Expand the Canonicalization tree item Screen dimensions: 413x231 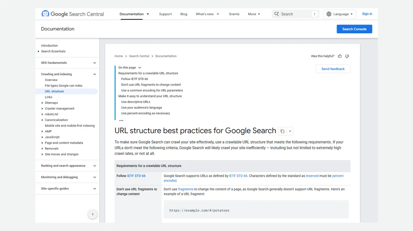(42, 120)
